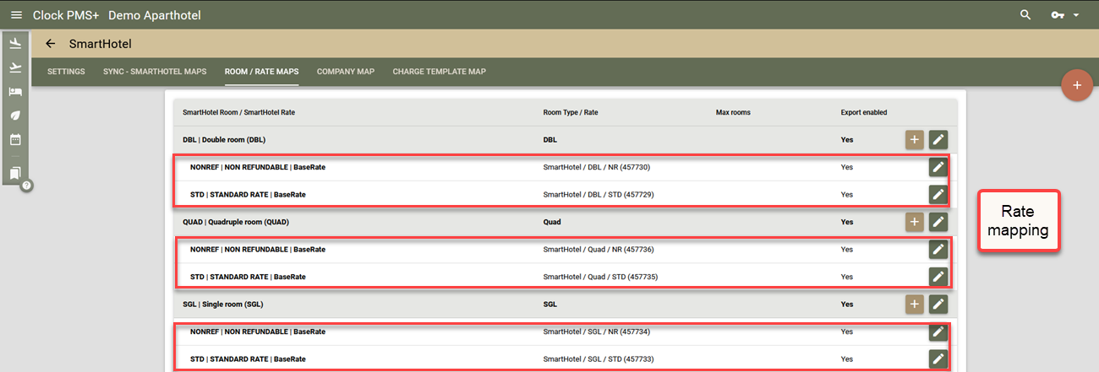
Task: Click the 'Export enabled' column header
Action: pyautogui.click(x=864, y=112)
